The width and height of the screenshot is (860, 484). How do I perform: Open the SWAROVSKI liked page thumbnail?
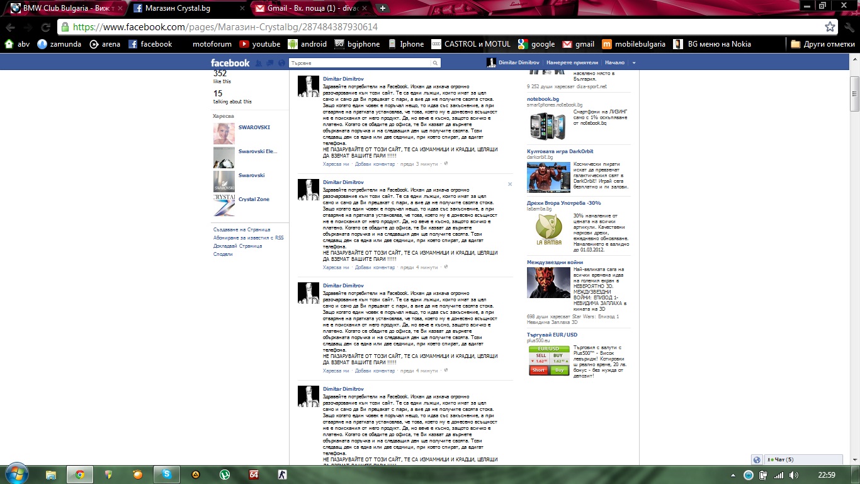[x=223, y=134]
